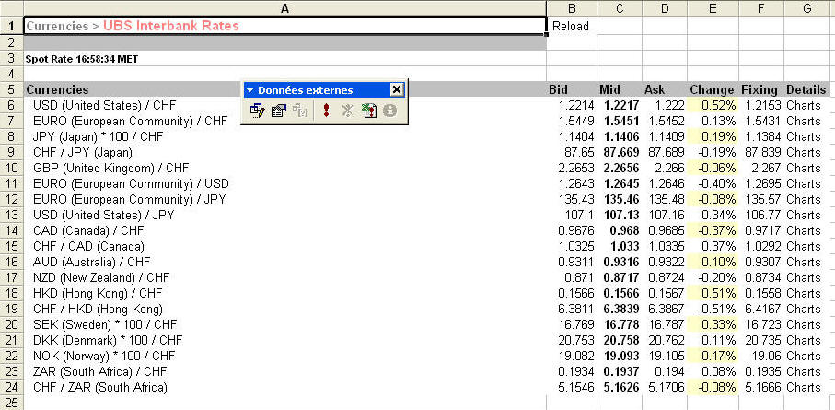Click the Edit Query icon in Données externes
Screen dimensions: 835x410
(258, 111)
